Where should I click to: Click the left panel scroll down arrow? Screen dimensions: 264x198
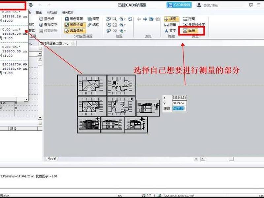pyautogui.click(x=40, y=117)
